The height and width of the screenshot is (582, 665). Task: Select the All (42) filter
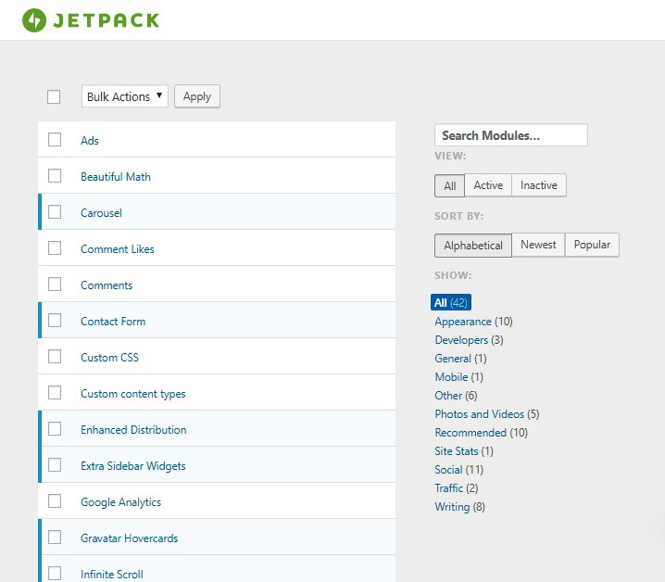tap(450, 303)
